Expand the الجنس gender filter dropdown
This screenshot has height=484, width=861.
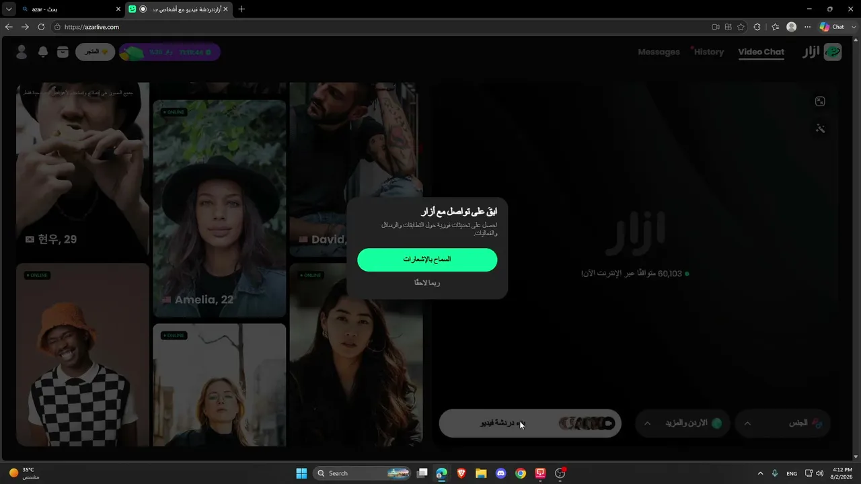click(x=783, y=424)
